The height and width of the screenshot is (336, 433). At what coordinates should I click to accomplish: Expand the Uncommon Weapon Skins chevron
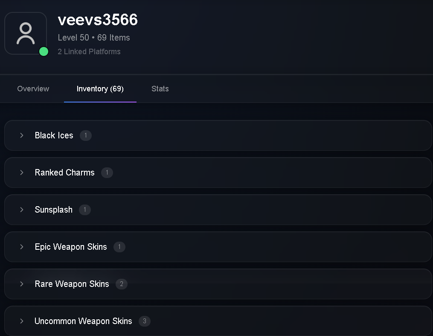pos(21,321)
